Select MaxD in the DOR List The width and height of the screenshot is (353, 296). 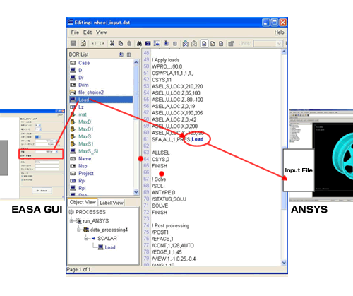click(85, 122)
